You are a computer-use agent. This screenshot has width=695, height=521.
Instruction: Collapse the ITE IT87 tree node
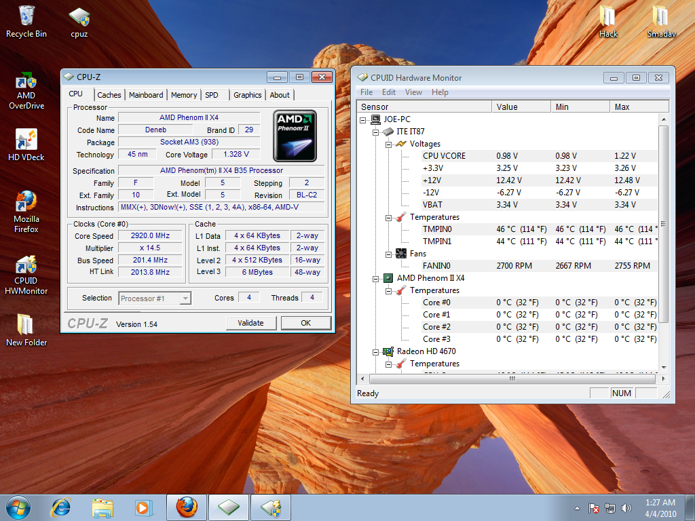click(377, 132)
